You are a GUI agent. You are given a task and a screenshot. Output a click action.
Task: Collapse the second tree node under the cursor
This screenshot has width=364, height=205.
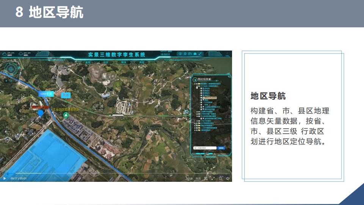197,86
